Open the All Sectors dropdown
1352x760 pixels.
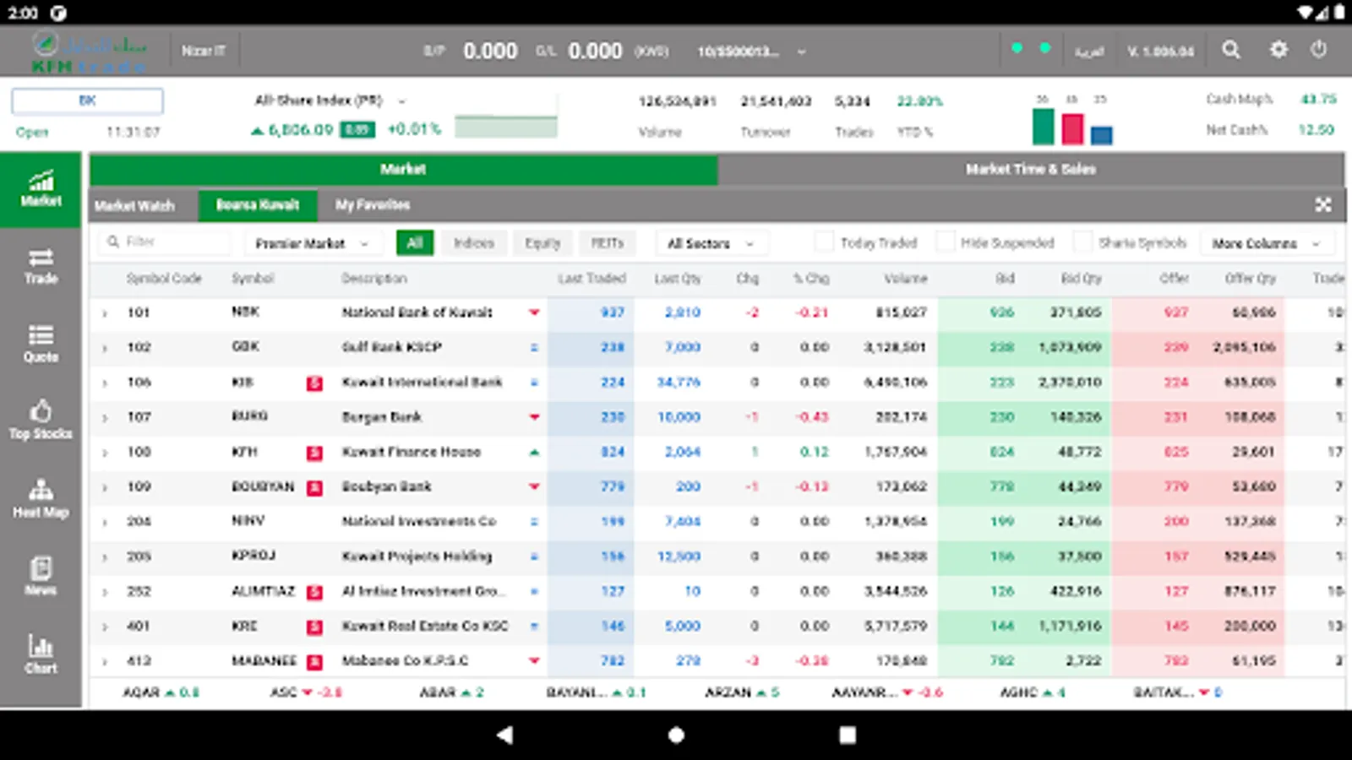point(711,243)
